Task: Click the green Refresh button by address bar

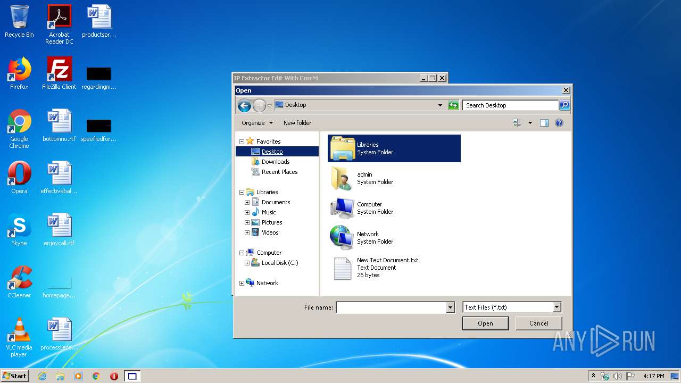Action: tap(453, 105)
